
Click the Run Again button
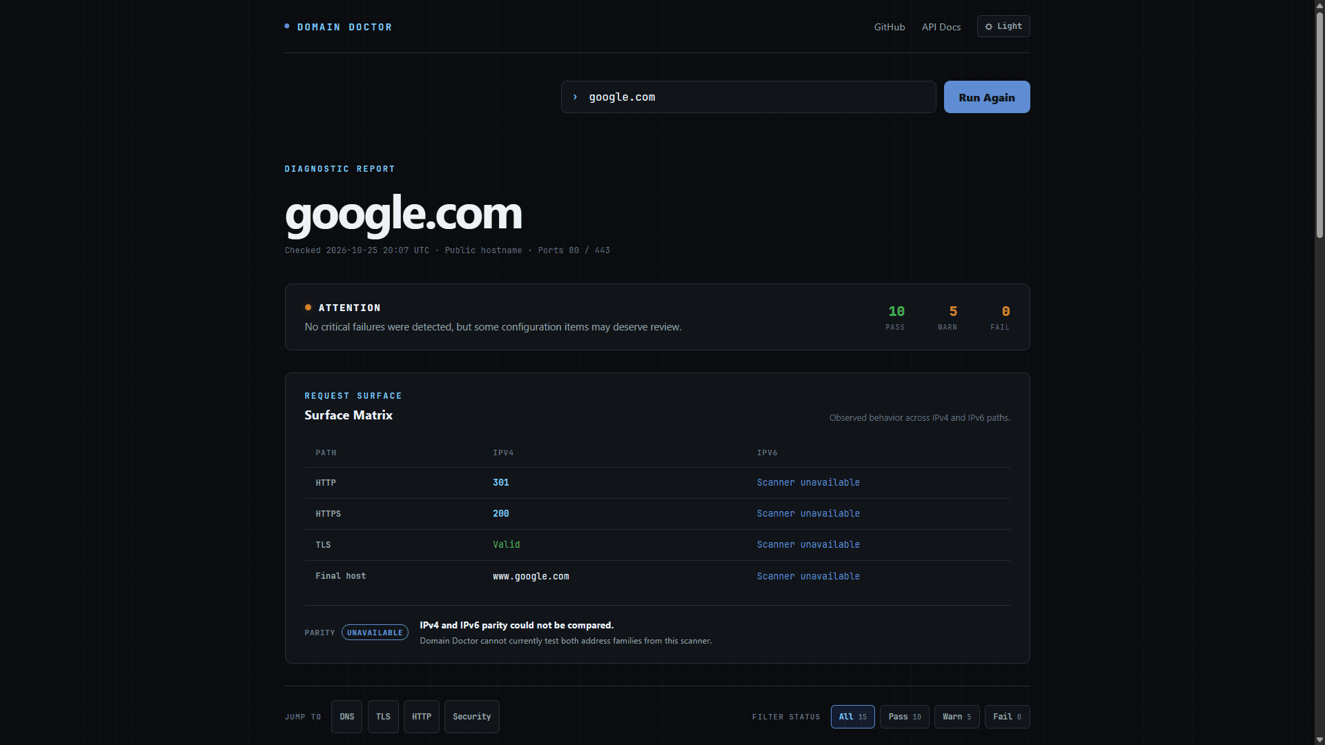(x=987, y=97)
